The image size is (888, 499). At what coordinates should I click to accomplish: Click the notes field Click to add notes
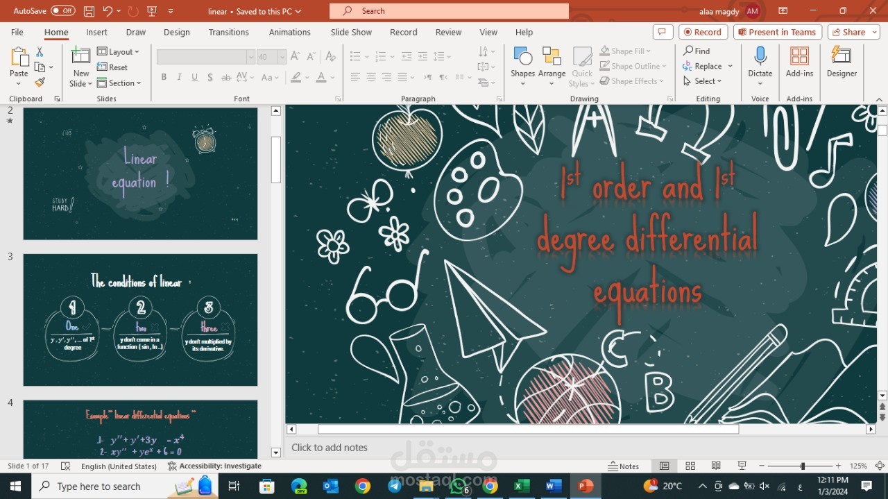point(581,448)
